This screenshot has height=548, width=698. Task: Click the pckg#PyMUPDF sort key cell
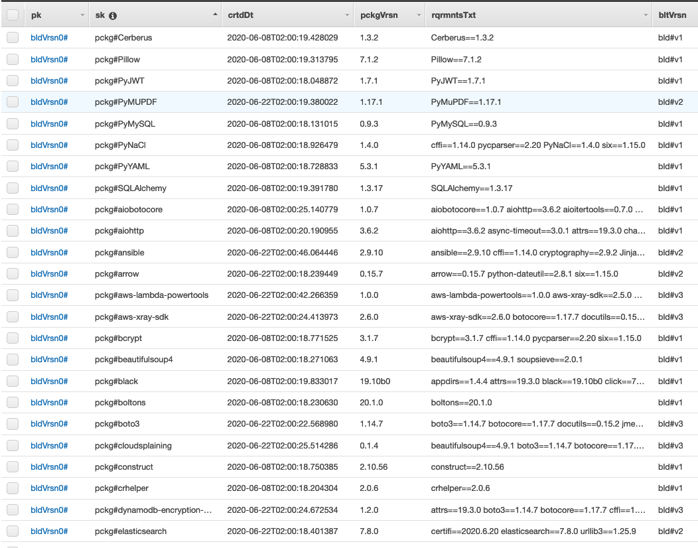coord(126,102)
